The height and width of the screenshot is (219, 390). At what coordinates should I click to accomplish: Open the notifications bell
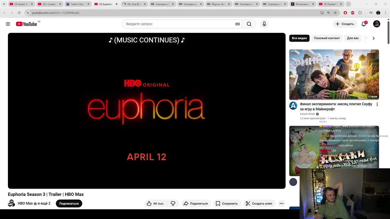click(x=363, y=24)
